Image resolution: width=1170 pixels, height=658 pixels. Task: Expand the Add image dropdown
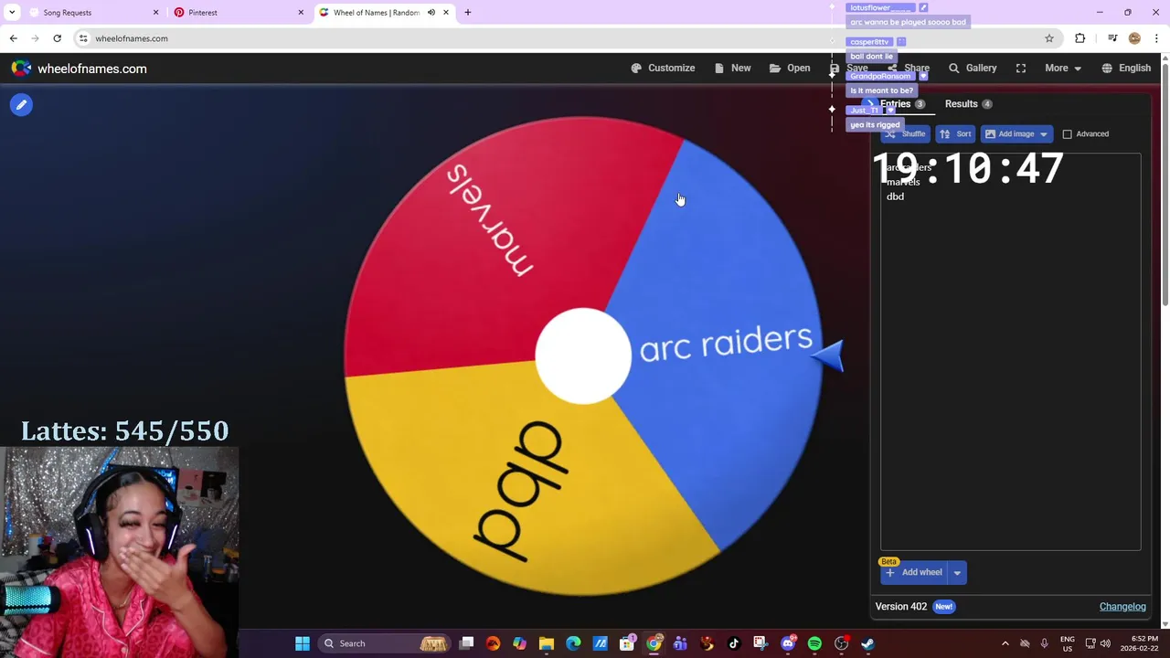(x=1043, y=134)
